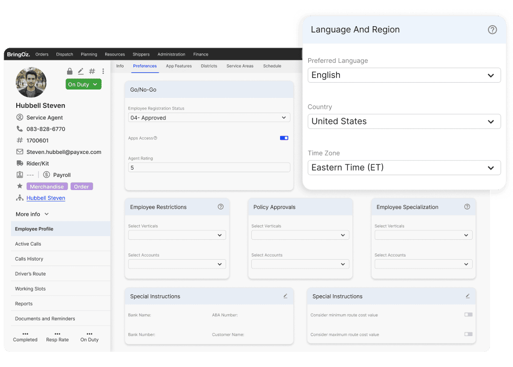
Task: Open Select Verticals under Employee Restrictions
Action: [177, 235]
